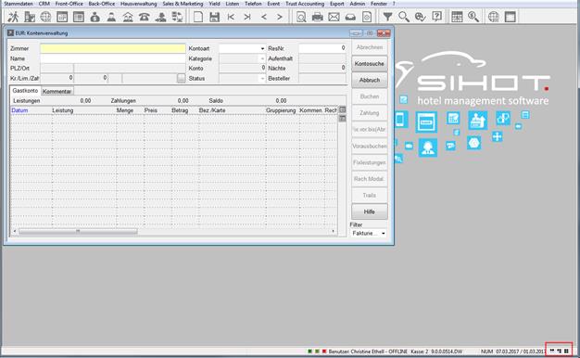
Task: Click into the yellow Zimmer input field
Action: pyautogui.click(x=113, y=48)
